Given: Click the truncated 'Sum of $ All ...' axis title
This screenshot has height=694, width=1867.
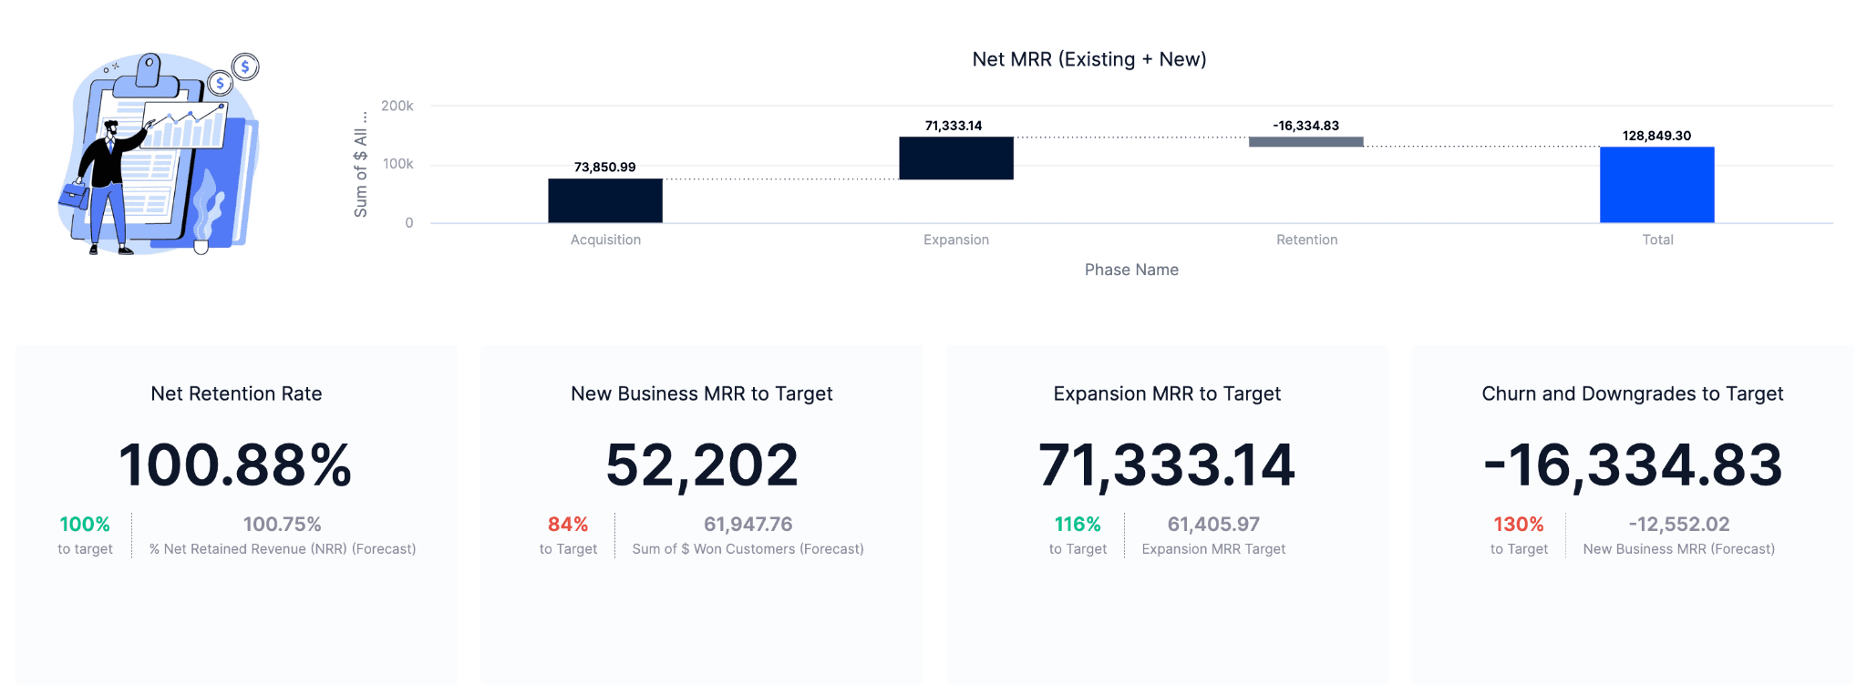Looking at the screenshot, I should click(x=361, y=164).
